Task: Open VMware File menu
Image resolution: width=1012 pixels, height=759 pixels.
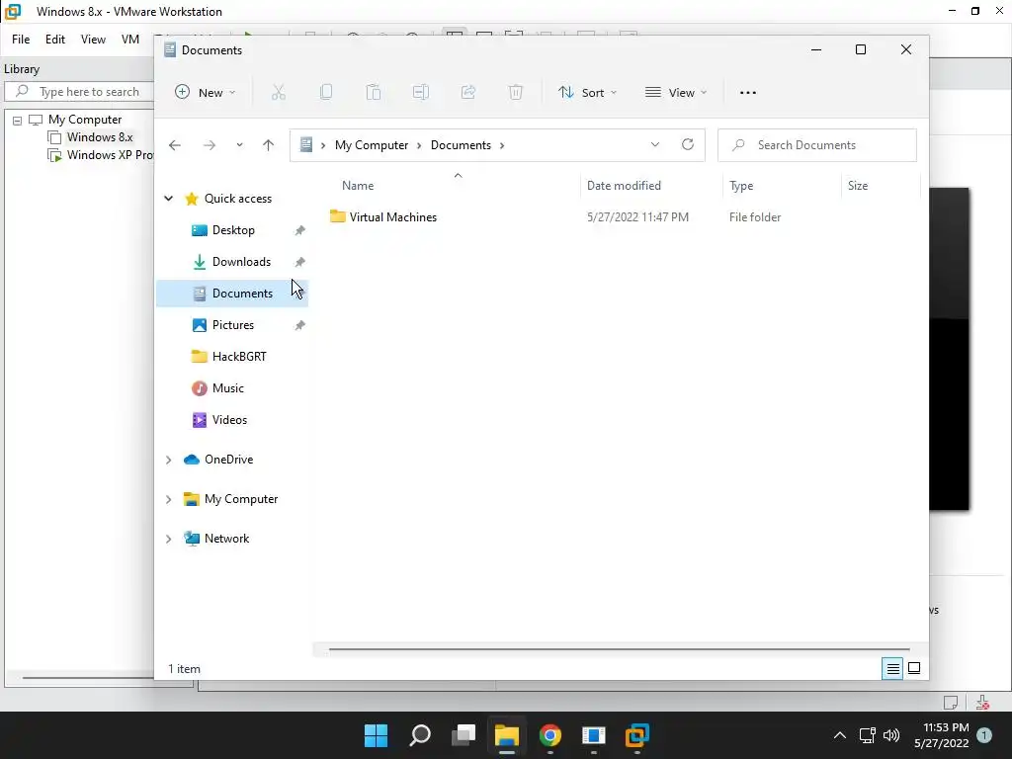Action: tap(21, 40)
